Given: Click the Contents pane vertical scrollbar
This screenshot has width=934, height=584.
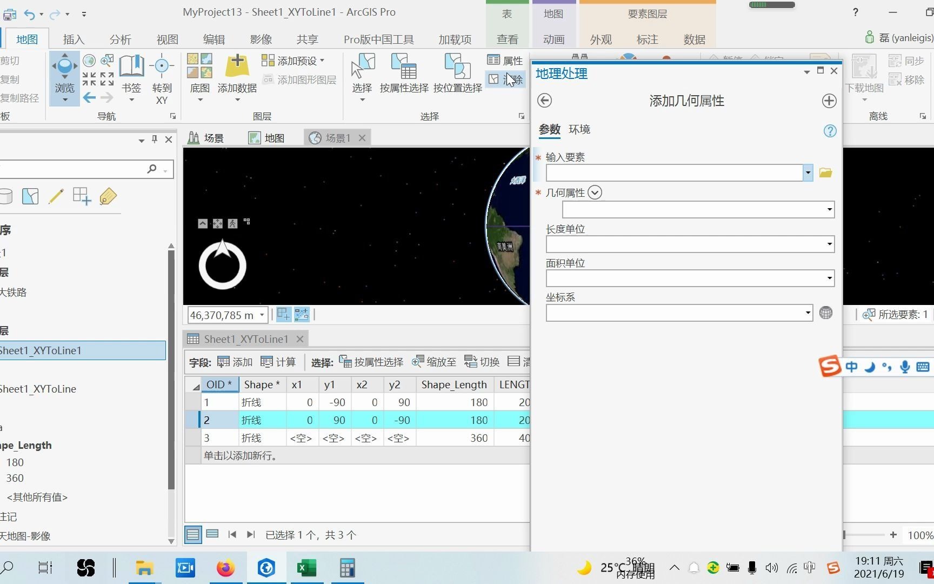Looking at the screenshot, I should [x=171, y=370].
